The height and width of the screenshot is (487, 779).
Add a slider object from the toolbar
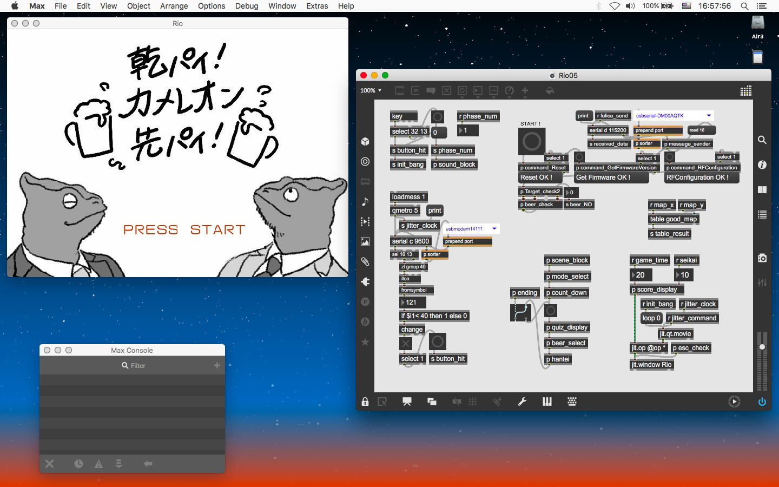pyautogui.click(x=493, y=90)
